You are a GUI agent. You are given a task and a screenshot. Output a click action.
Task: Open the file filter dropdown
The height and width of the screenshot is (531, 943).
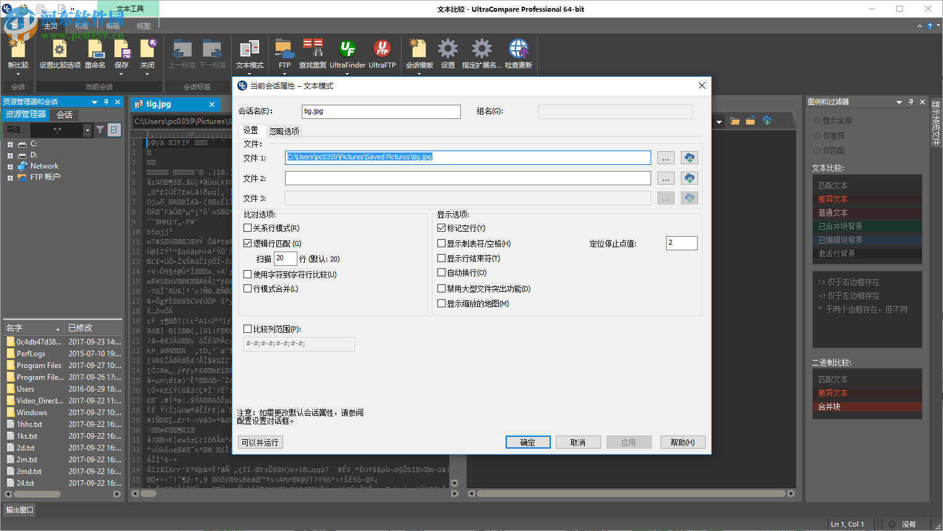coord(87,130)
